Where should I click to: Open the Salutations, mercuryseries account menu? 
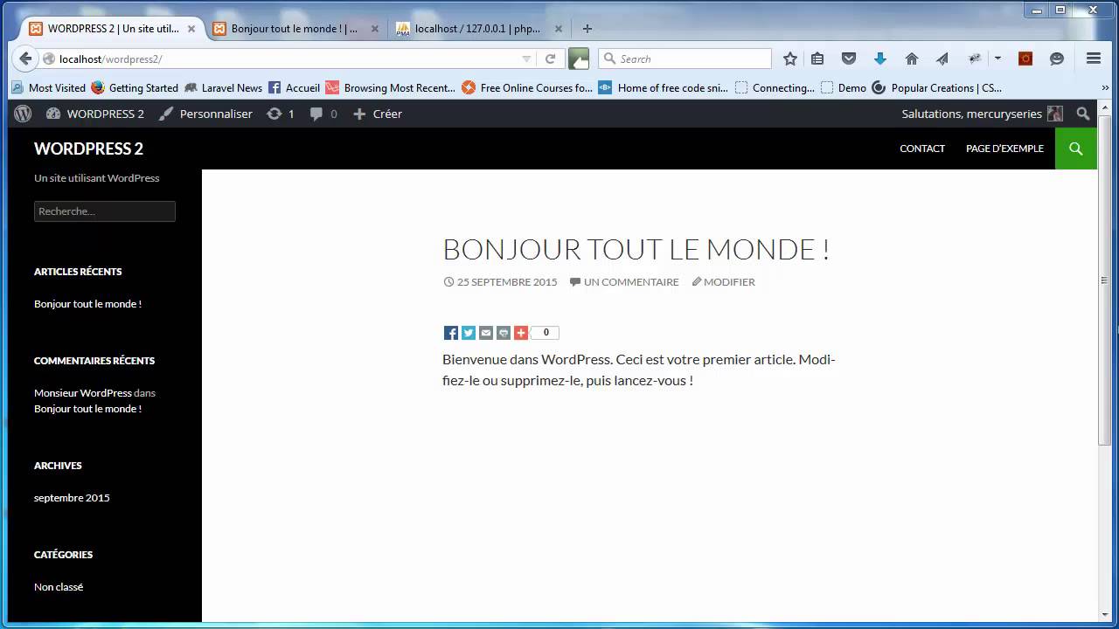(982, 114)
